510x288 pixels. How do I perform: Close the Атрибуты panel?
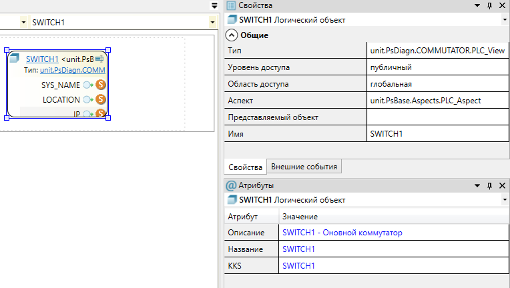(502, 186)
